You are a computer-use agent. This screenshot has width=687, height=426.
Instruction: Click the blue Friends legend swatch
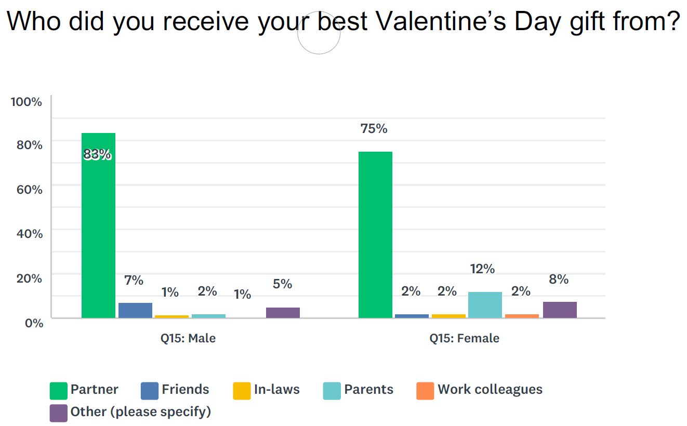150,391
